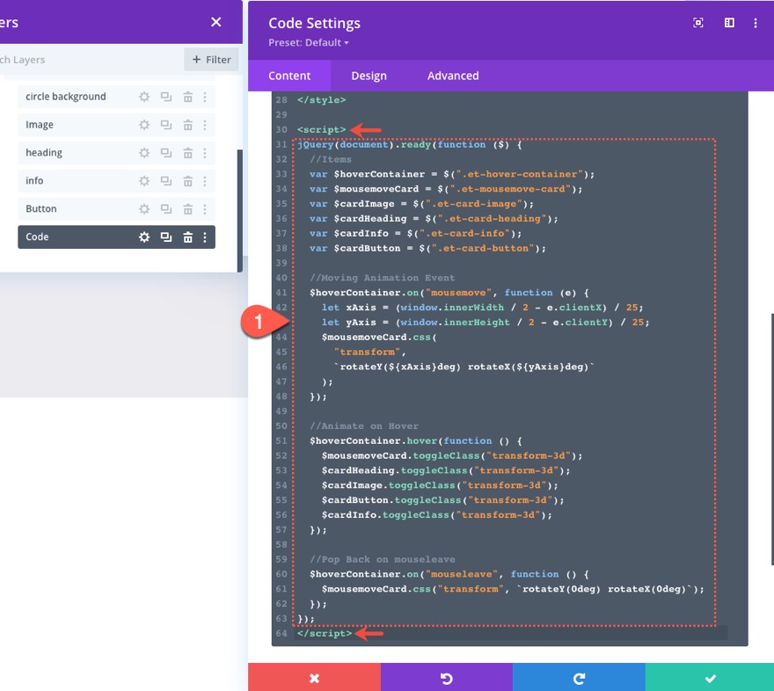
Task: Delete the info layer
Action: (187, 181)
